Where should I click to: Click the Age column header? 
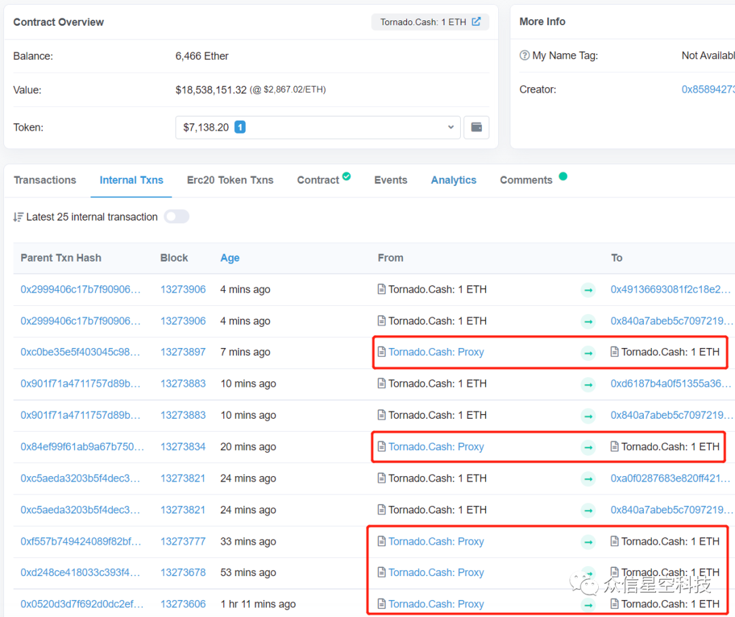pos(230,257)
